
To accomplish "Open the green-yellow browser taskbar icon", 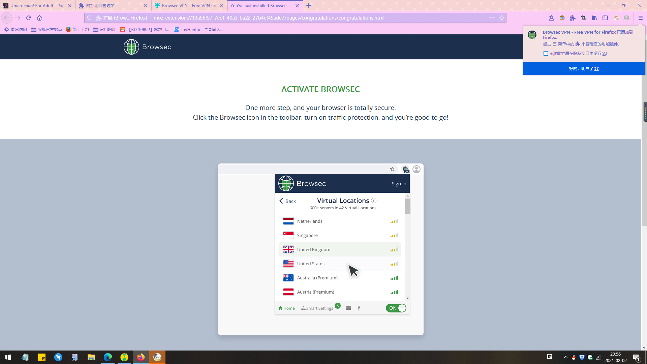I will coord(124,357).
